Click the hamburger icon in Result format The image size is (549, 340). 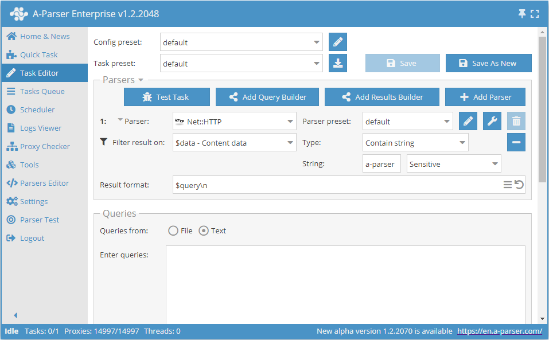point(508,185)
